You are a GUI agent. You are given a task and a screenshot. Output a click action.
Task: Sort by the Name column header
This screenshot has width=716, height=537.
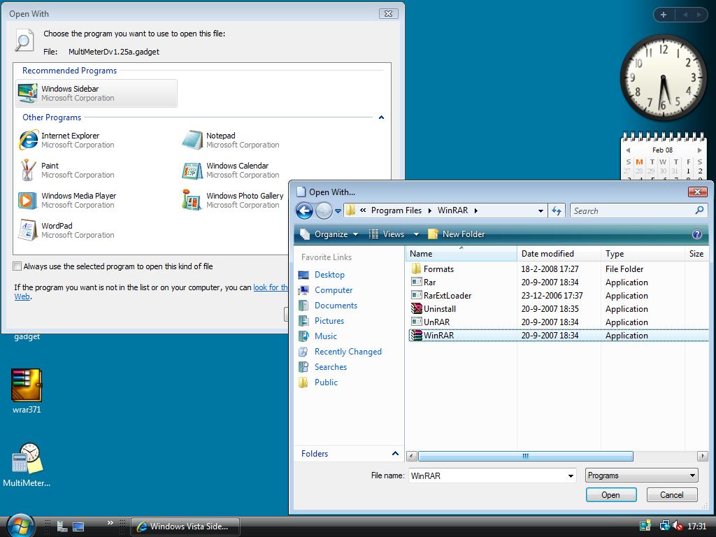pos(461,253)
